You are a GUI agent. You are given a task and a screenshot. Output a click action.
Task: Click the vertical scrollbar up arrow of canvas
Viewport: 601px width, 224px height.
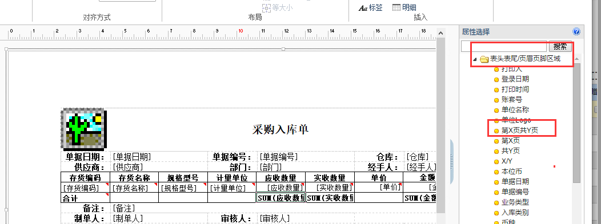point(440,33)
